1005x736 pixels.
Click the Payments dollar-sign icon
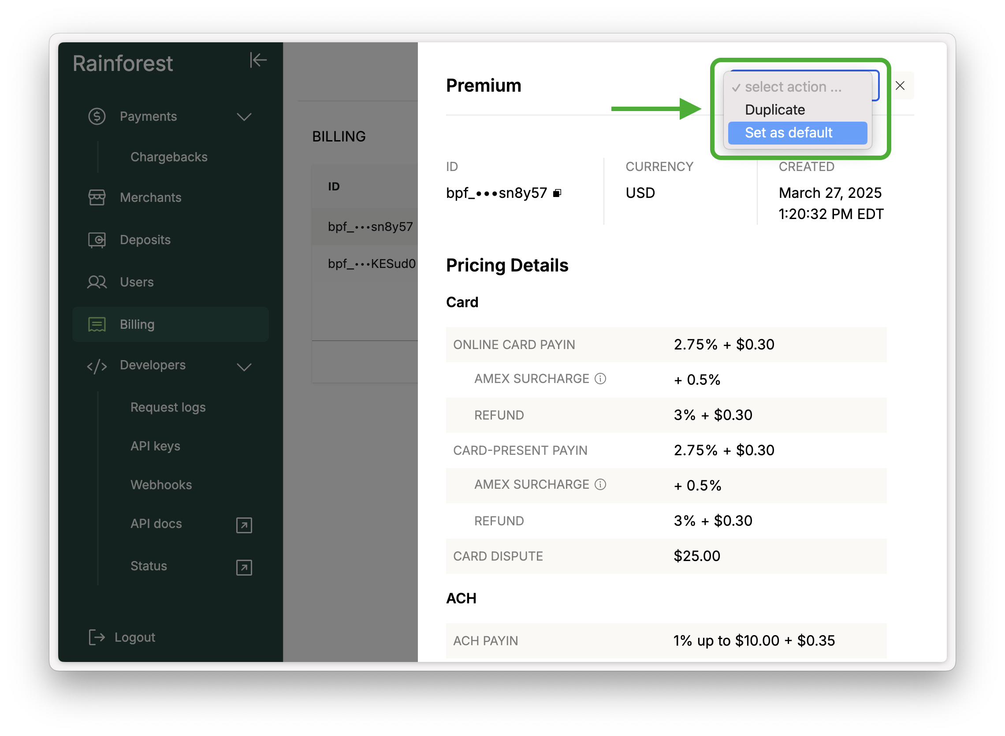97,116
